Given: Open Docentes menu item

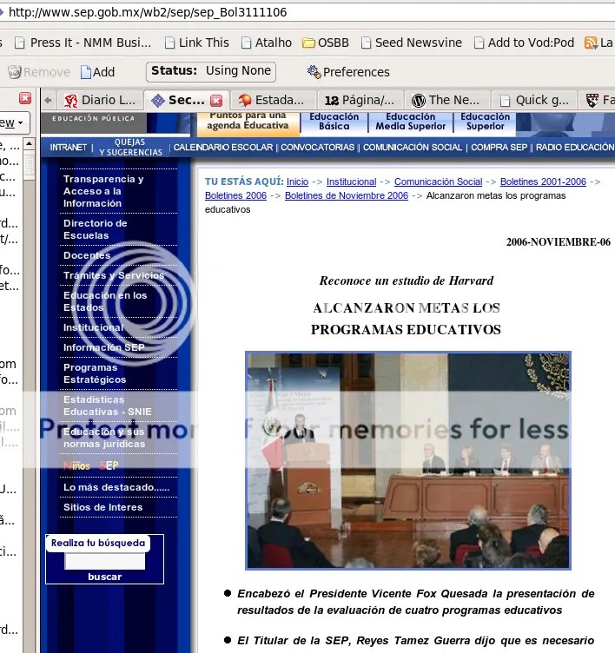Looking at the screenshot, I should tap(87, 255).
